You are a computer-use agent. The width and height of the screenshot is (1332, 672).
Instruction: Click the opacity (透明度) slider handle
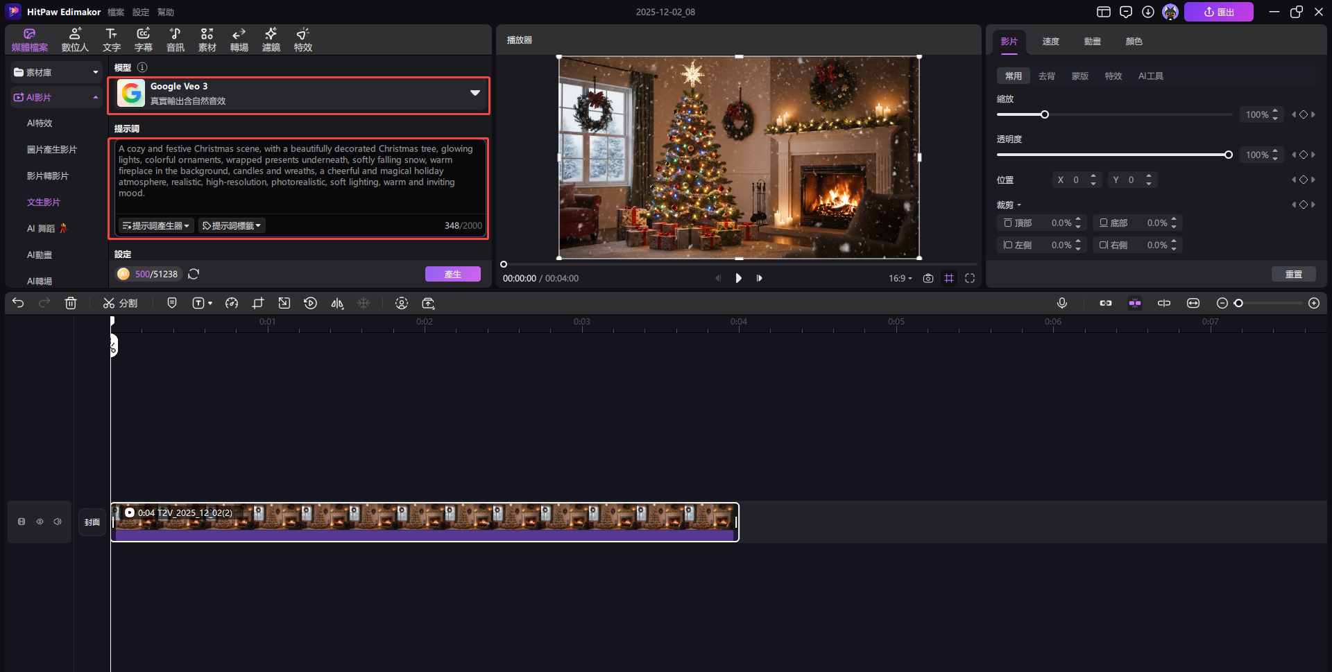[1228, 155]
